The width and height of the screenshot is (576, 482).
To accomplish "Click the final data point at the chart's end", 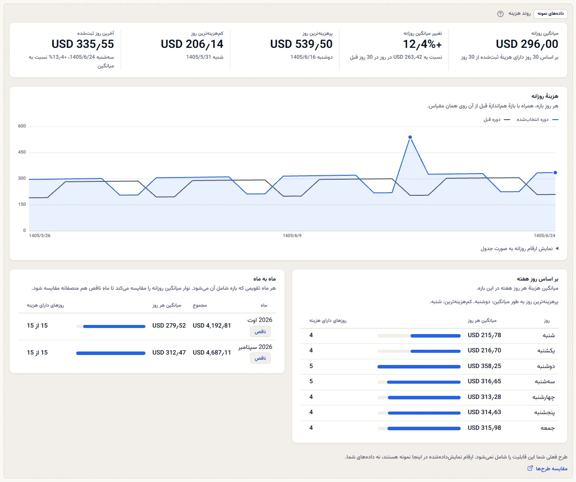I will pyautogui.click(x=555, y=173).
